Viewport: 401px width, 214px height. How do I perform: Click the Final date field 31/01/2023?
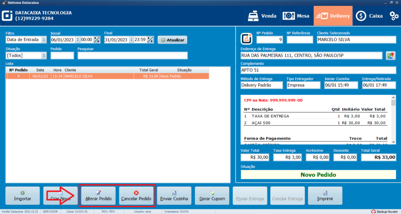pos(117,40)
